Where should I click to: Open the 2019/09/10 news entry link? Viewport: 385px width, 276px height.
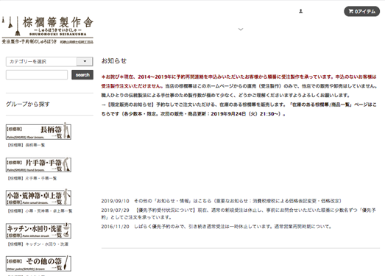point(222,201)
